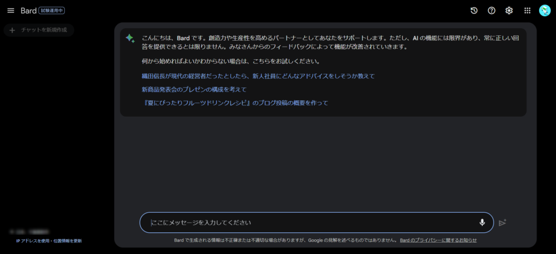Image resolution: width=556 pixels, height=254 pixels.
Task: Focus the message input field
Action: 317,223
